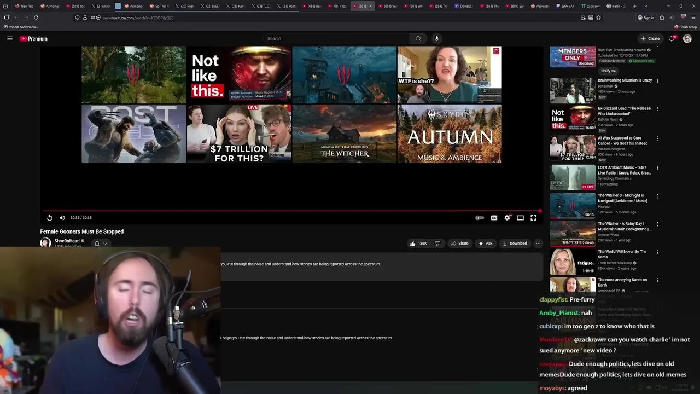Screen dimensions: 700x394
Task: Mute the video volume
Action: 62,218
